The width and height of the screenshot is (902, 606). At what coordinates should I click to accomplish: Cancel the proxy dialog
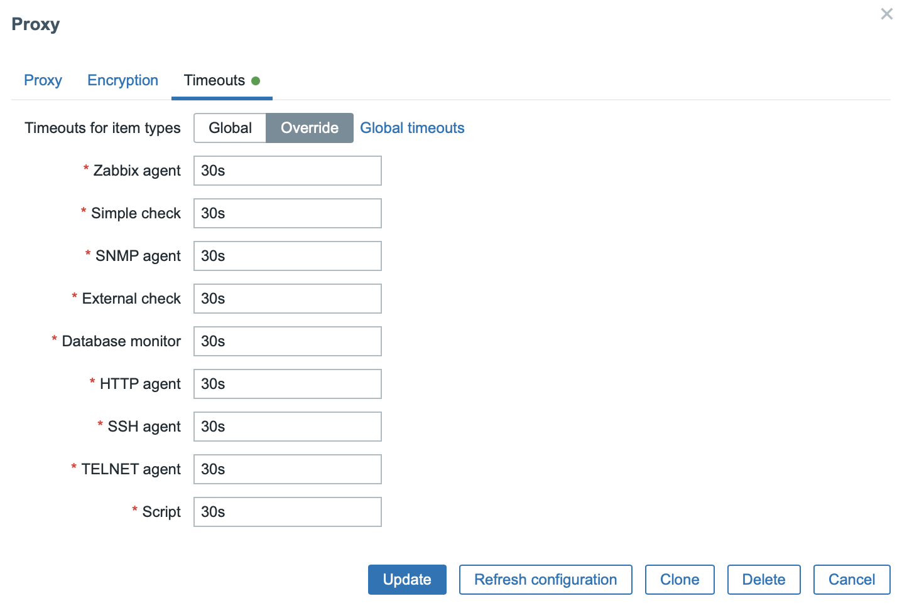[852, 580]
